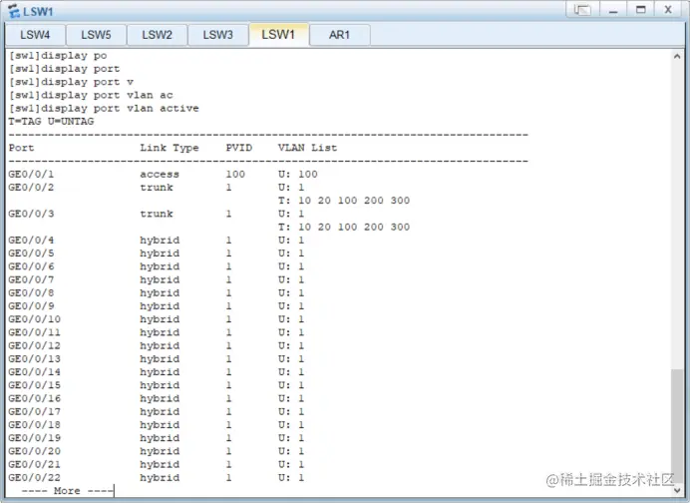Click the GE0/0/2 port entry
Screen dimensions: 690x503
click(x=31, y=188)
